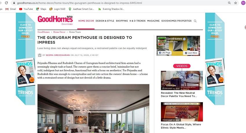Viewport: 246px width, 133px height.
Task: Open the Chrome profile avatar
Action: (x=243, y=3)
